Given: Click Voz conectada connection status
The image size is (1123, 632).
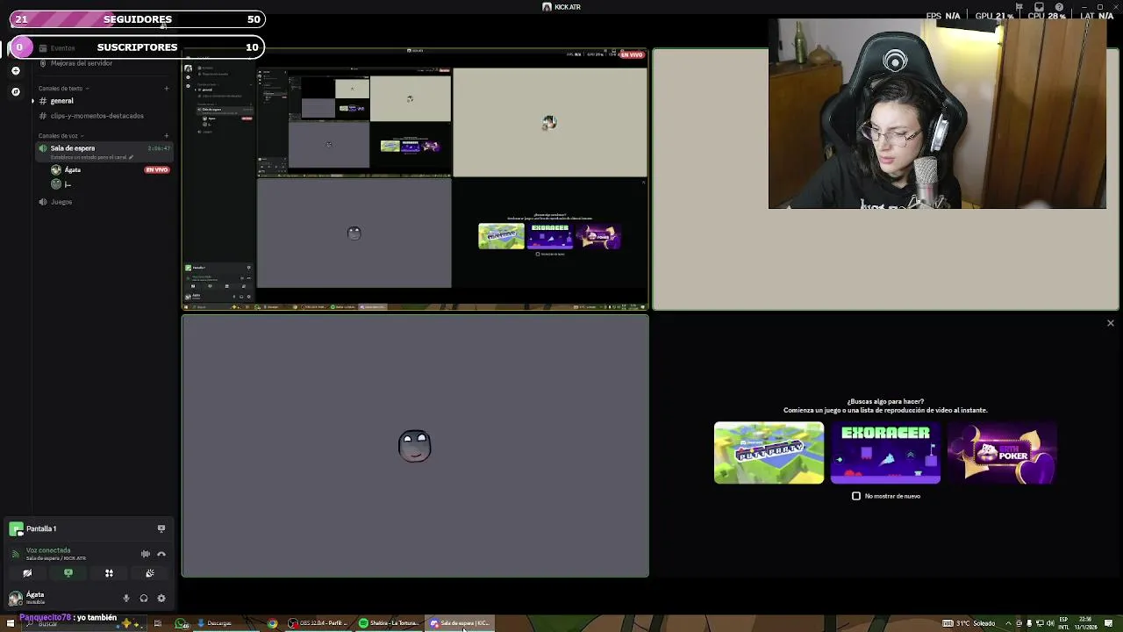Looking at the screenshot, I should (x=48, y=550).
